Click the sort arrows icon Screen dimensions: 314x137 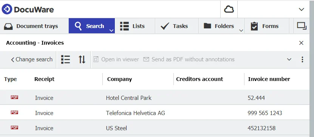pyautogui.click(x=82, y=59)
